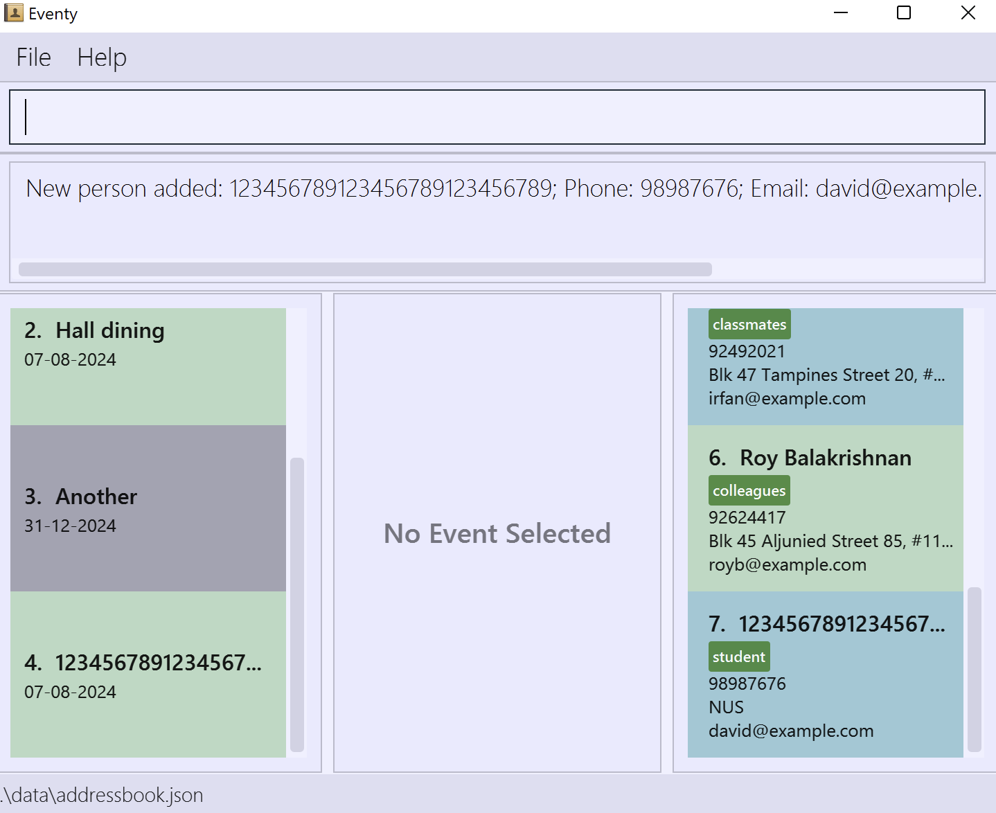Click the date 07-08-2024 under Hall dining
Image resolution: width=996 pixels, height=813 pixels.
(70, 360)
